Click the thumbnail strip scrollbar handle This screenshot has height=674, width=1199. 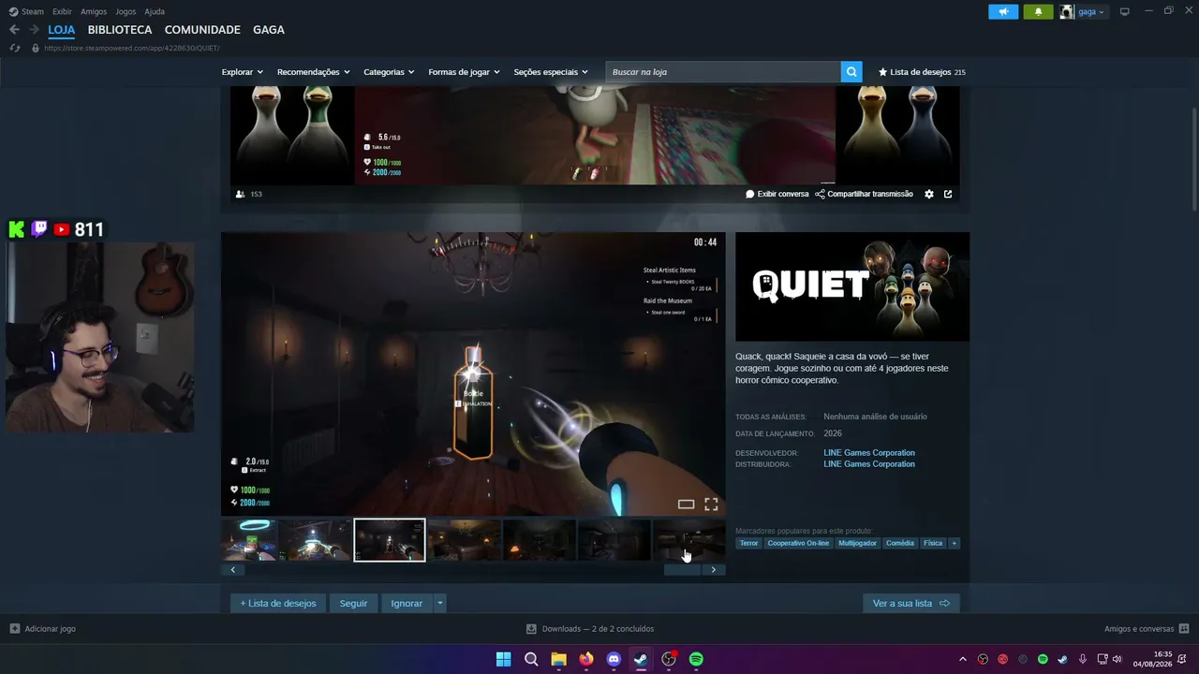683,569
